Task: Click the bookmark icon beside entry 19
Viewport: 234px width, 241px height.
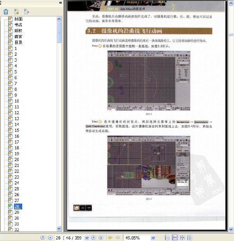Action: point(11,153)
